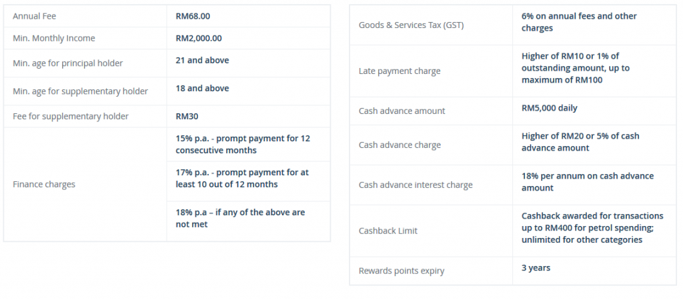Screen dimensions: 683x300
Task: Click the Finance charges row label
Action: 44,184
